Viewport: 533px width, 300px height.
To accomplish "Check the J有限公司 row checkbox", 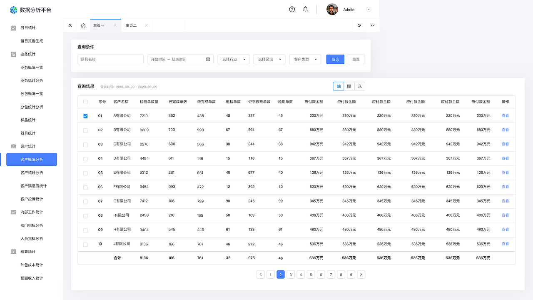I will tap(85, 244).
